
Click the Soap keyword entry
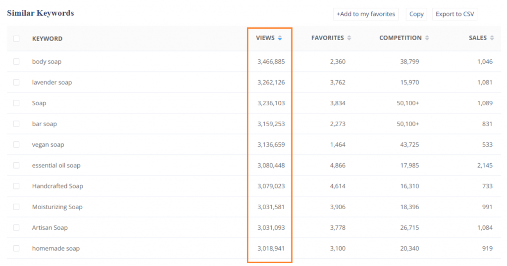coord(39,103)
